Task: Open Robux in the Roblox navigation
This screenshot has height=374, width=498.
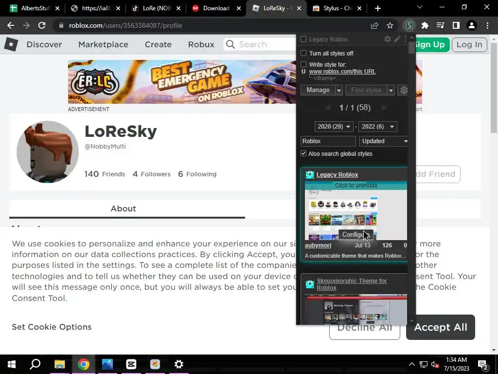Action: click(201, 44)
